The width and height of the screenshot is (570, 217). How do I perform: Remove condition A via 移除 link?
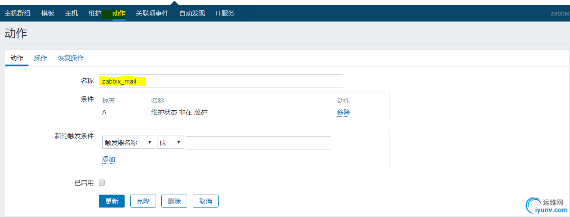tap(344, 112)
